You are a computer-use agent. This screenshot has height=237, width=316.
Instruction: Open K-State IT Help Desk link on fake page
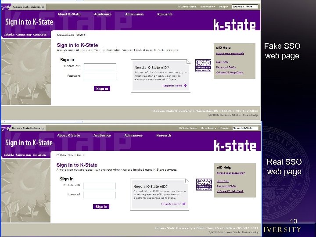pos(230,72)
